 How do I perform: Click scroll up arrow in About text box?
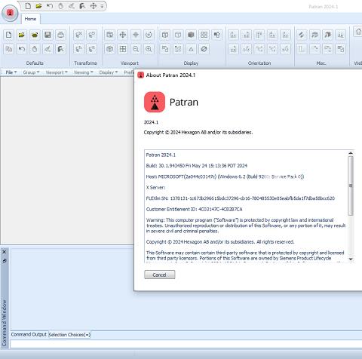point(351,153)
